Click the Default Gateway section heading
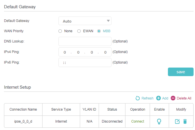Image resolution: width=195 pixels, height=130 pixels. coord(20,7)
